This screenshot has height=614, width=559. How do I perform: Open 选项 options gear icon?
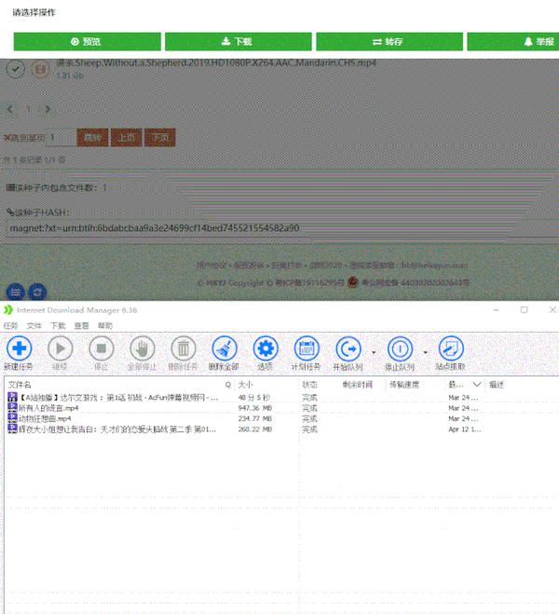coord(266,348)
